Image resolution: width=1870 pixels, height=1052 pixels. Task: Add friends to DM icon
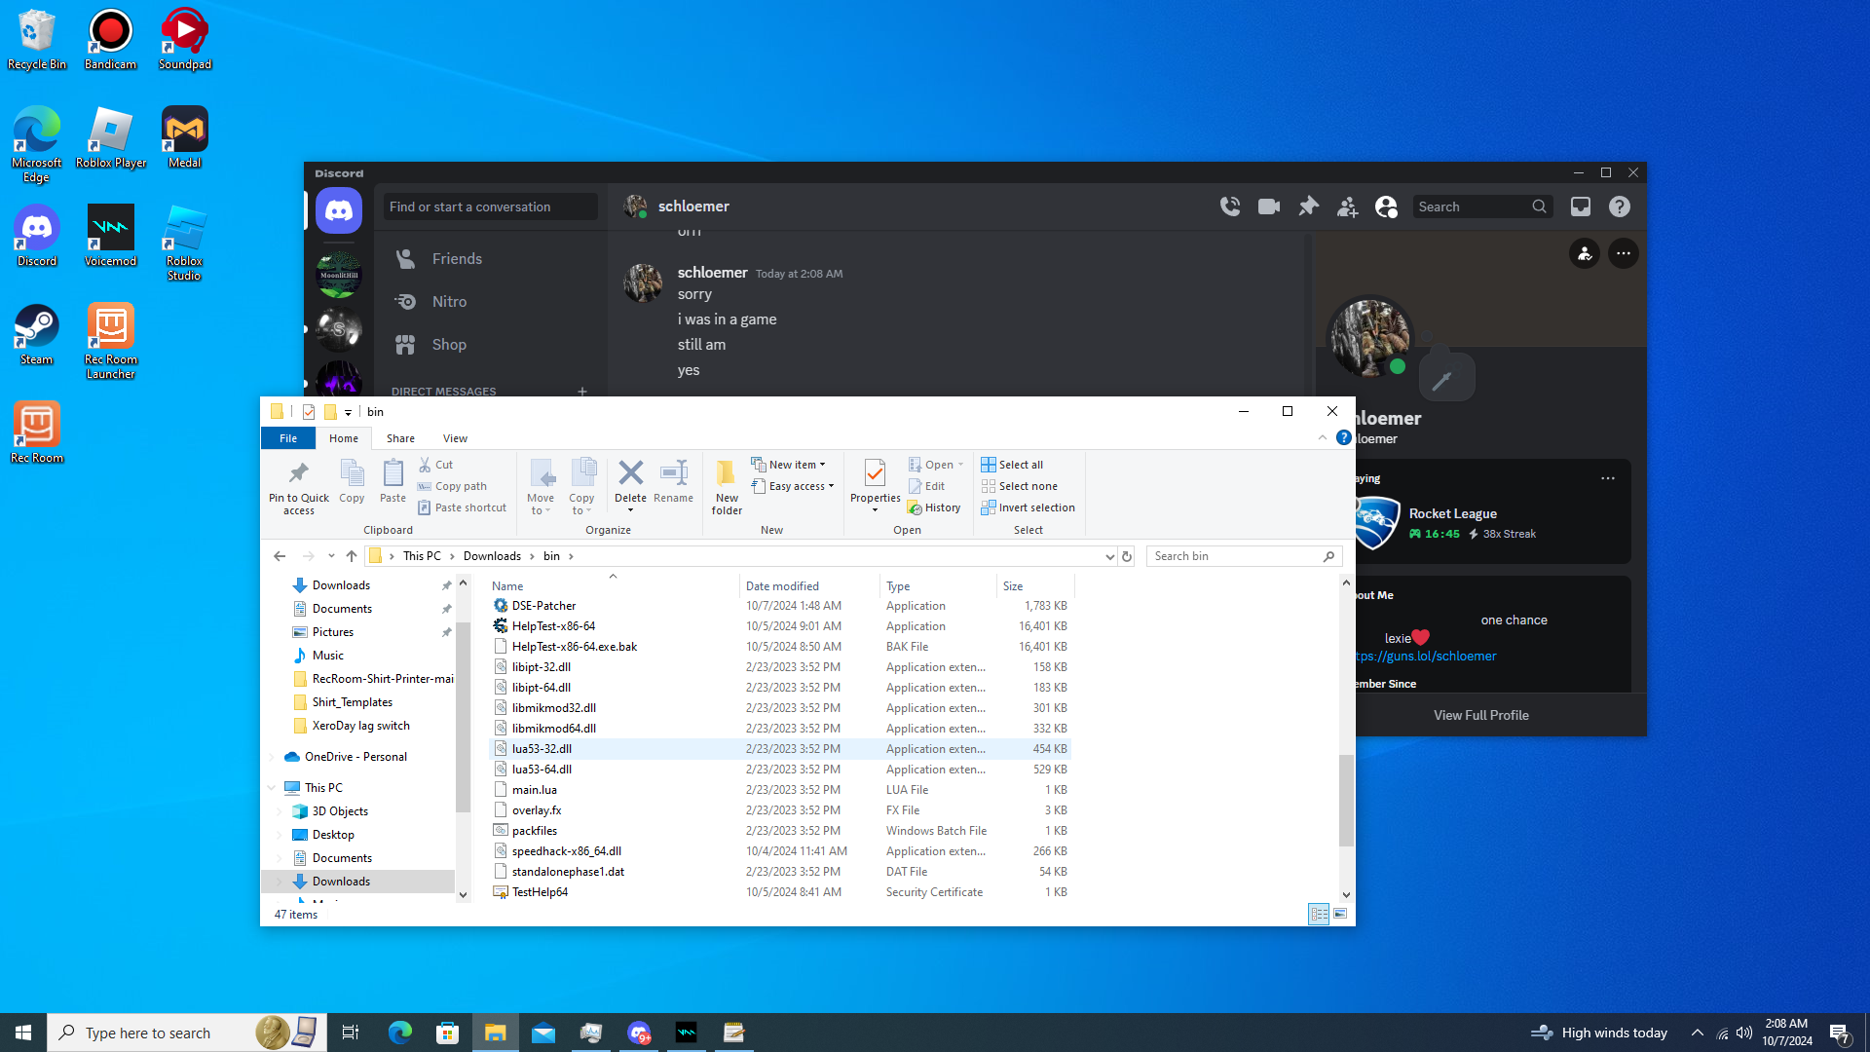[x=1347, y=207]
